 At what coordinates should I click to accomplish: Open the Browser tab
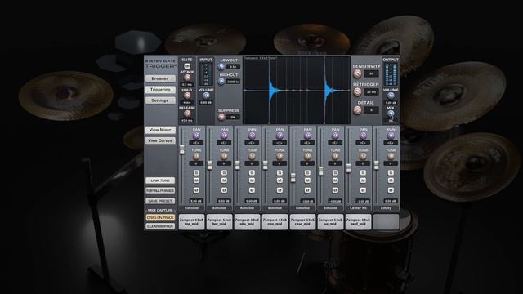(160, 78)
